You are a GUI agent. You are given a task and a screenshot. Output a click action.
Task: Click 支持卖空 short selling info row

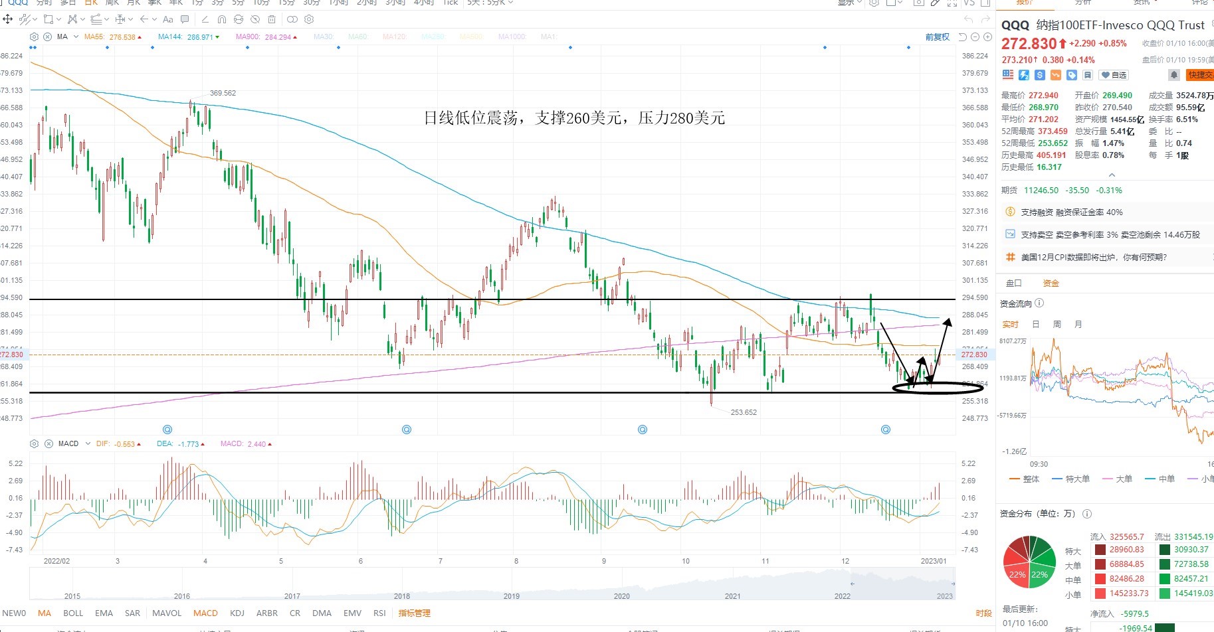click(x=1105, y=234)
